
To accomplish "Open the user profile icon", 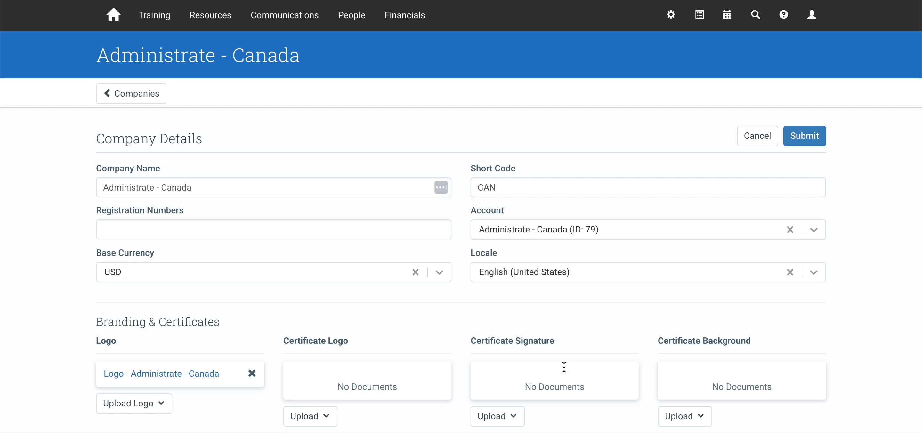I will pos(812,15).
